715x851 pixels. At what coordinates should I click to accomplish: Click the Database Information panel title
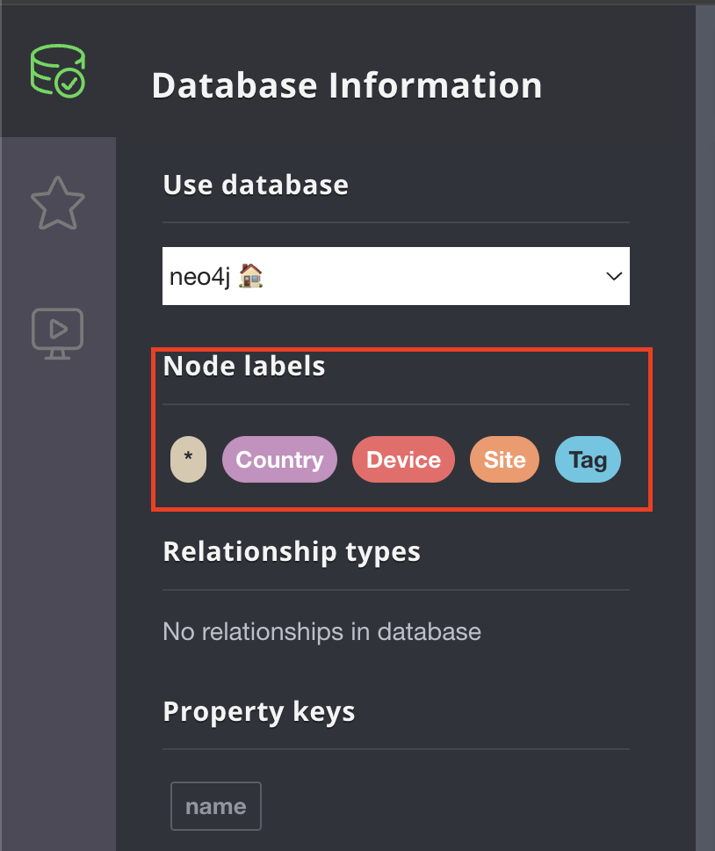point(347,85)
